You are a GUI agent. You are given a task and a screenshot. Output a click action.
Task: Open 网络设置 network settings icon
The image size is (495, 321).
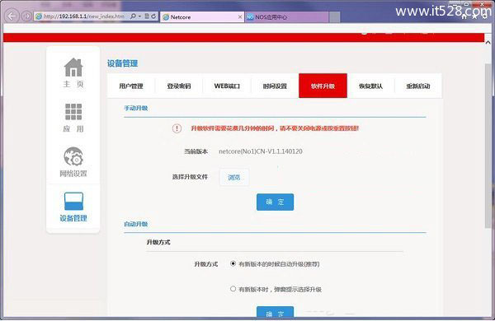coord(73,156)
